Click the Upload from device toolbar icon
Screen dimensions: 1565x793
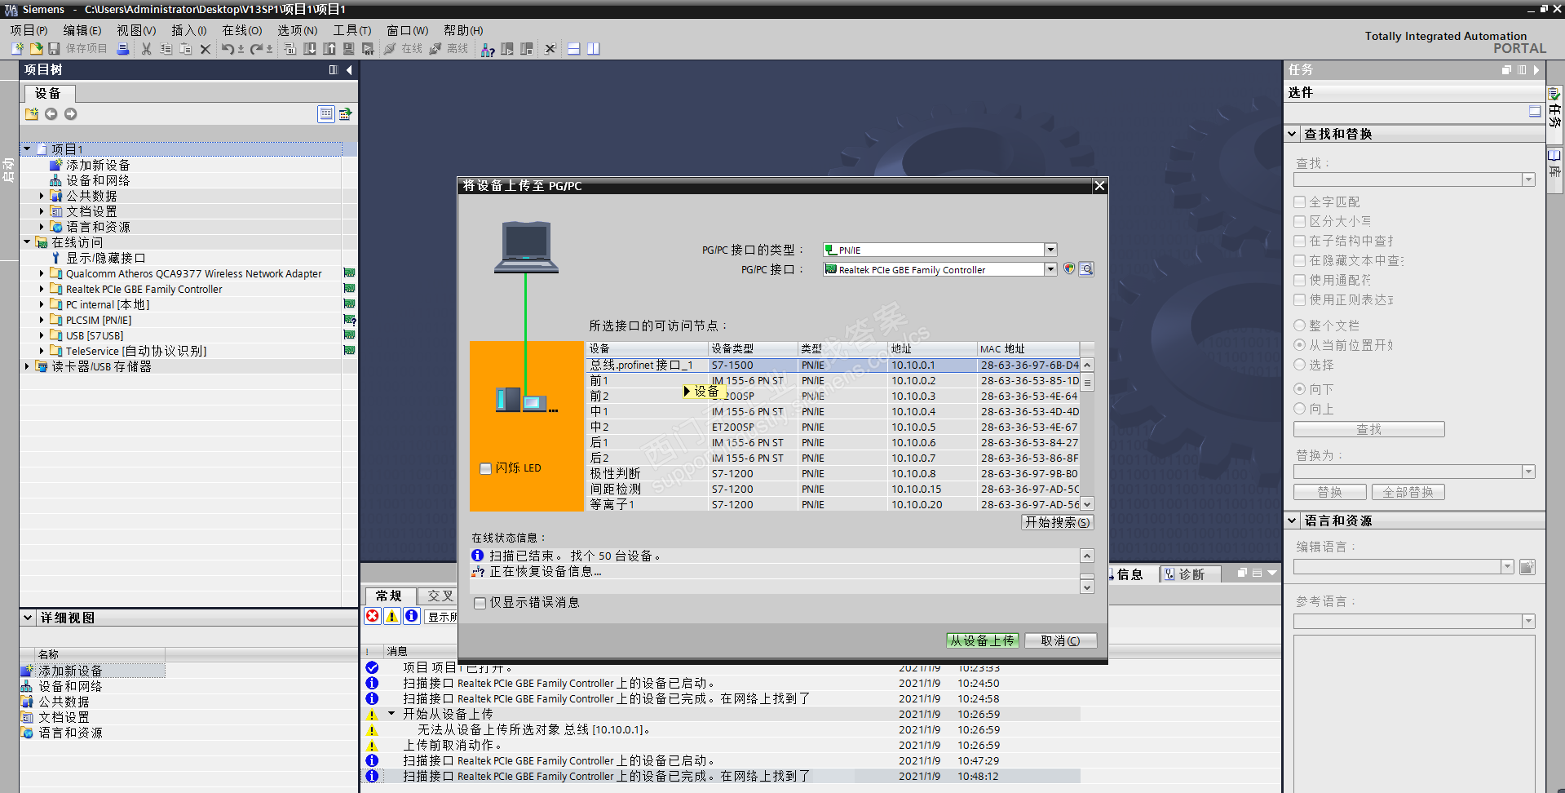329,49
